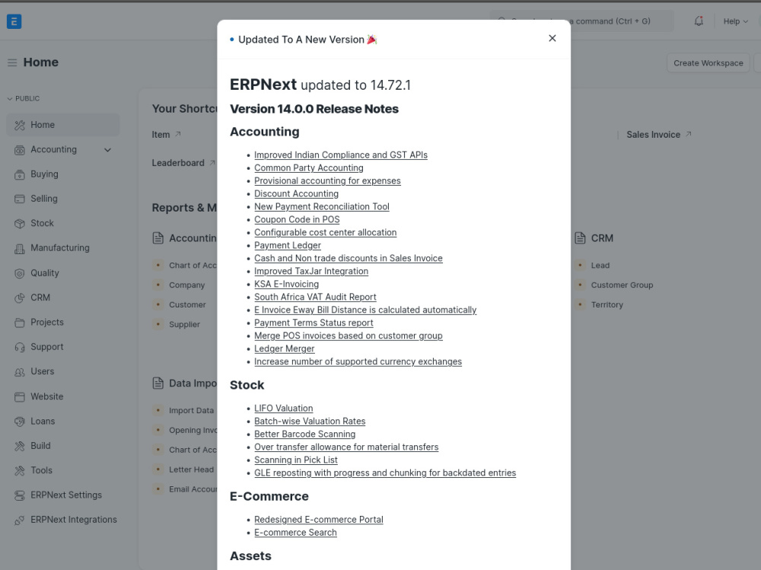761x570 pixels.
Task: Select Projects in the sidebar
Action: point(63,323)
